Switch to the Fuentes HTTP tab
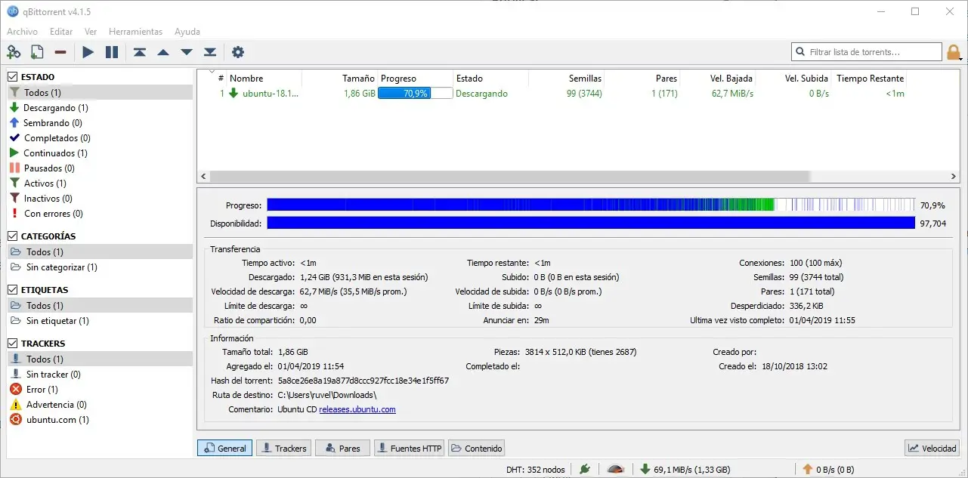 (409, 448)
